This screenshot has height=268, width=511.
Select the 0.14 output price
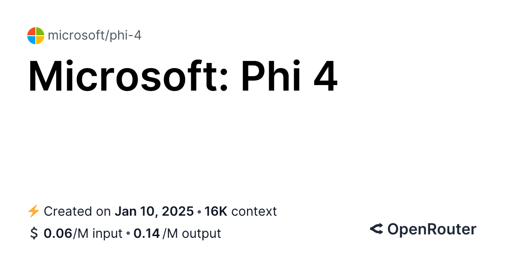pos(146,234)
